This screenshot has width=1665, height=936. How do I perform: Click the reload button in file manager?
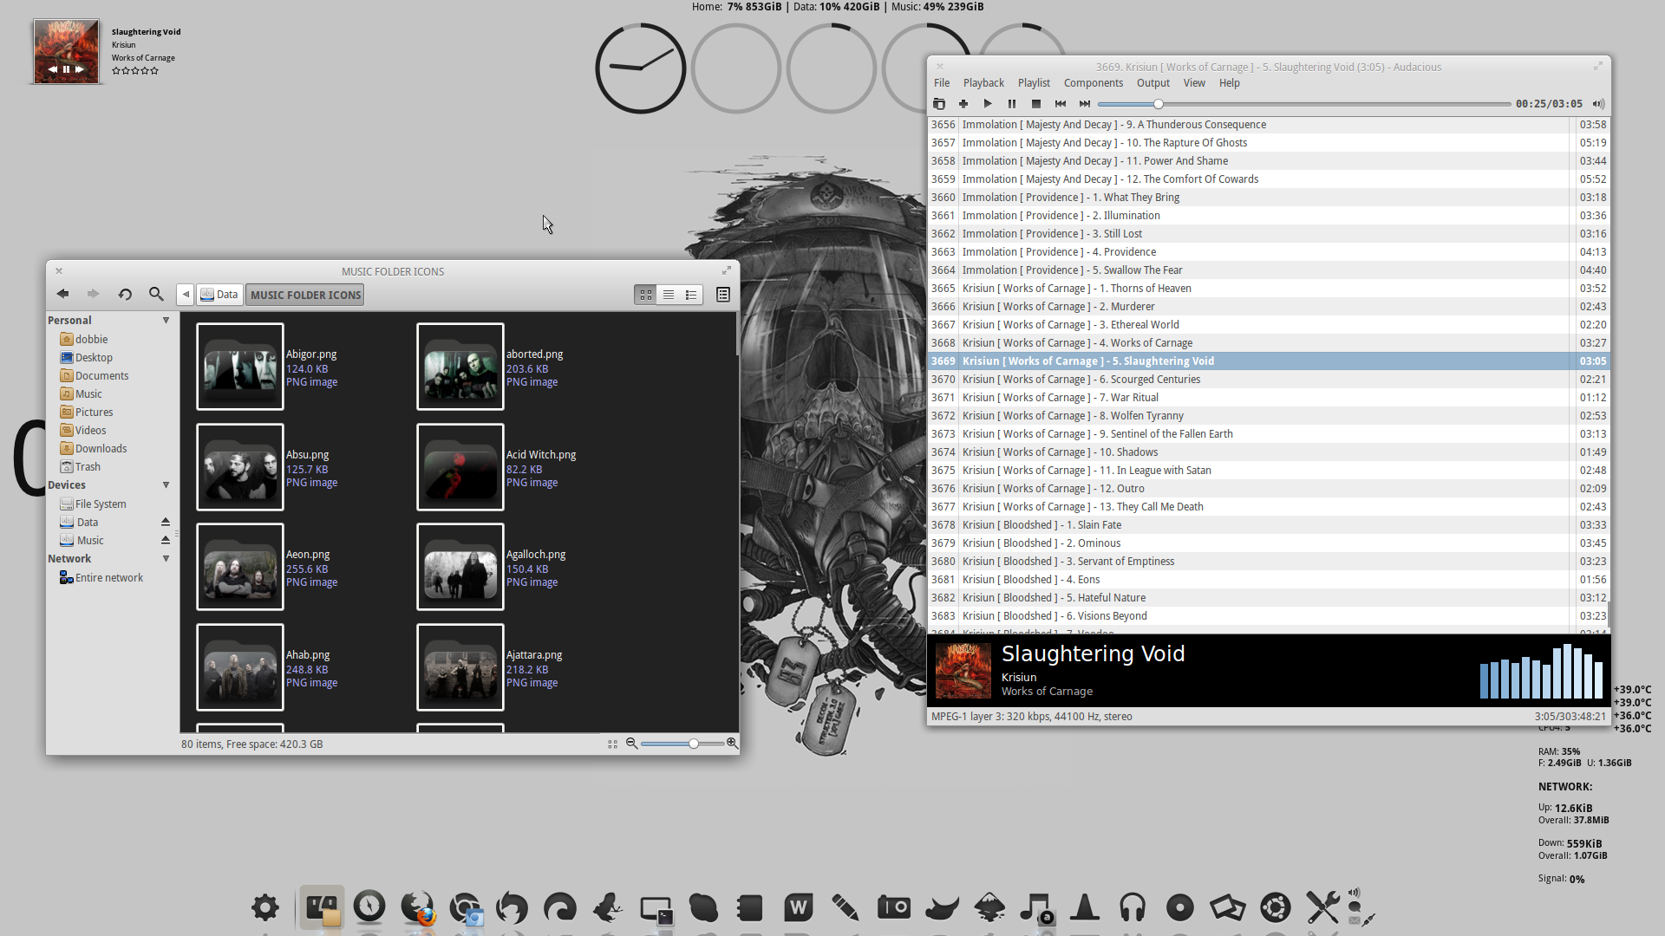pyautogui.click(x=125, y=295)
